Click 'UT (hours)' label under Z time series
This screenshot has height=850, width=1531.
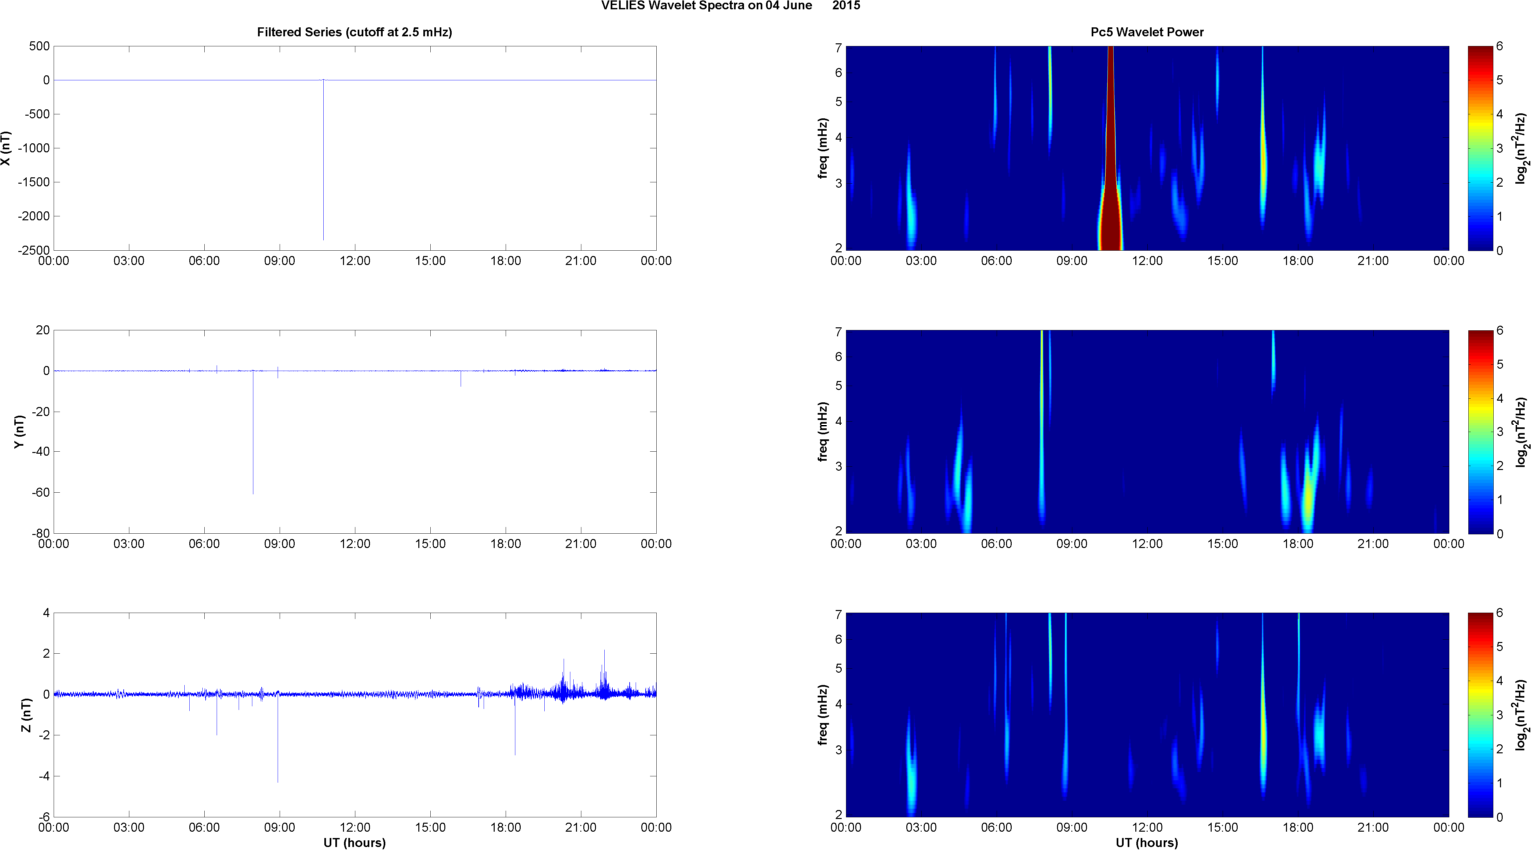(354, 843)
